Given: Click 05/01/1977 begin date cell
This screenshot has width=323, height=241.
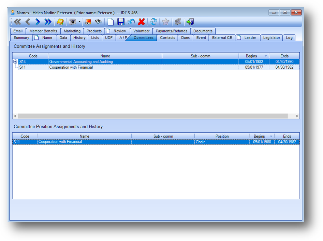Looking at the screenshot, I should [x=254, y=67].
